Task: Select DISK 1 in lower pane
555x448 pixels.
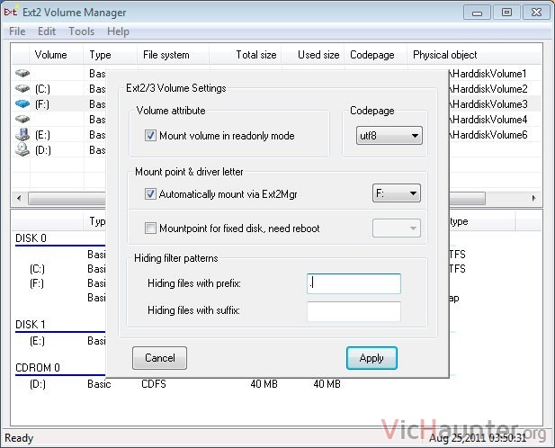Action: [31, 325]
